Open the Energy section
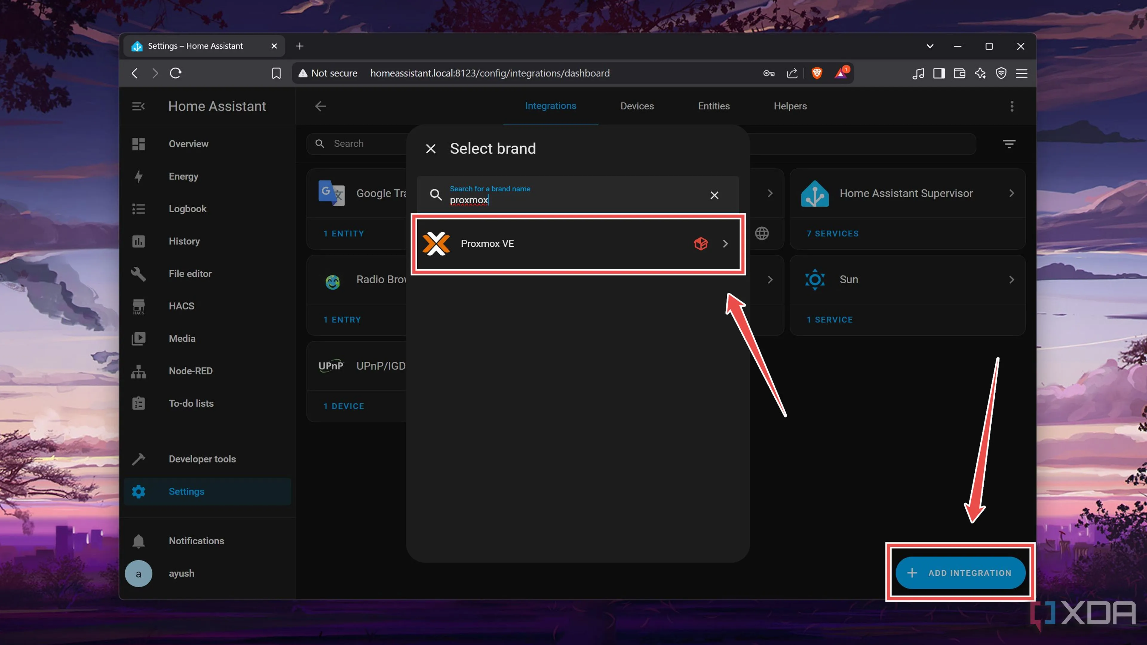The image size is (1147, 645). 207,176
